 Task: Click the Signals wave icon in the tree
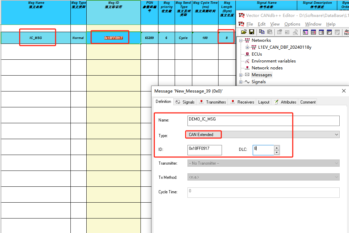[247, 82]
